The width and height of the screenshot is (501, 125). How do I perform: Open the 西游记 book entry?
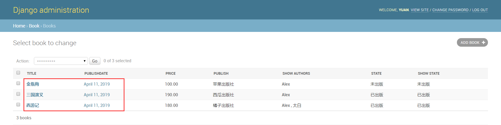pyautogui.click(x=33, y=105)
